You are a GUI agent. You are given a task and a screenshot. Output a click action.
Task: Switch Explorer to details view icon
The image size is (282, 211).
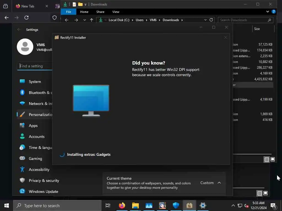point(267,160)
